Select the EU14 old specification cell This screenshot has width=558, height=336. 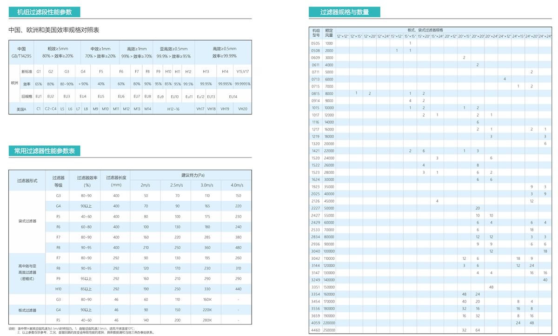[233, 96]
